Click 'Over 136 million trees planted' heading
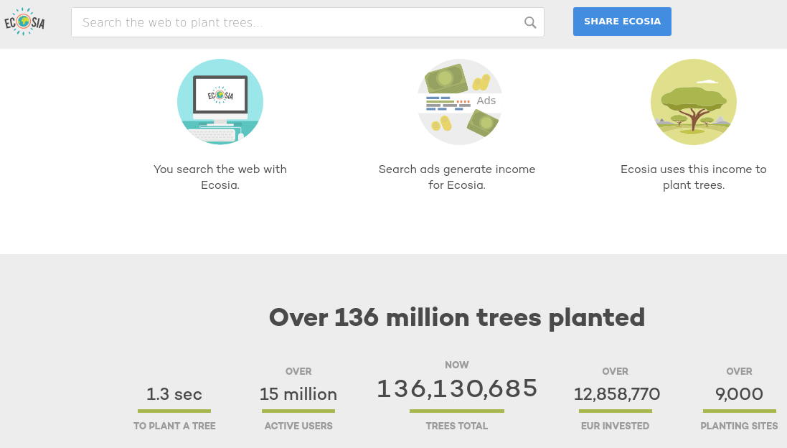The image size is (787, 448). [x=457, y=317]
